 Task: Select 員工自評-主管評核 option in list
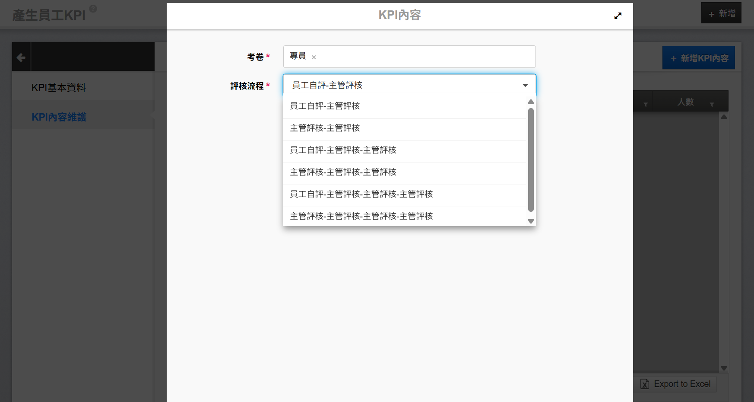tap(325, 106)
